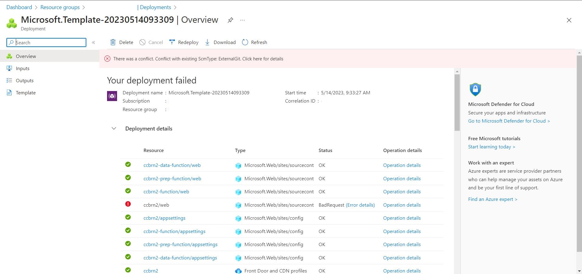Click the Microsoft Defender for Cloud shield icon
The height and width of the screenshot is (274, 582).
pos(475,89)
